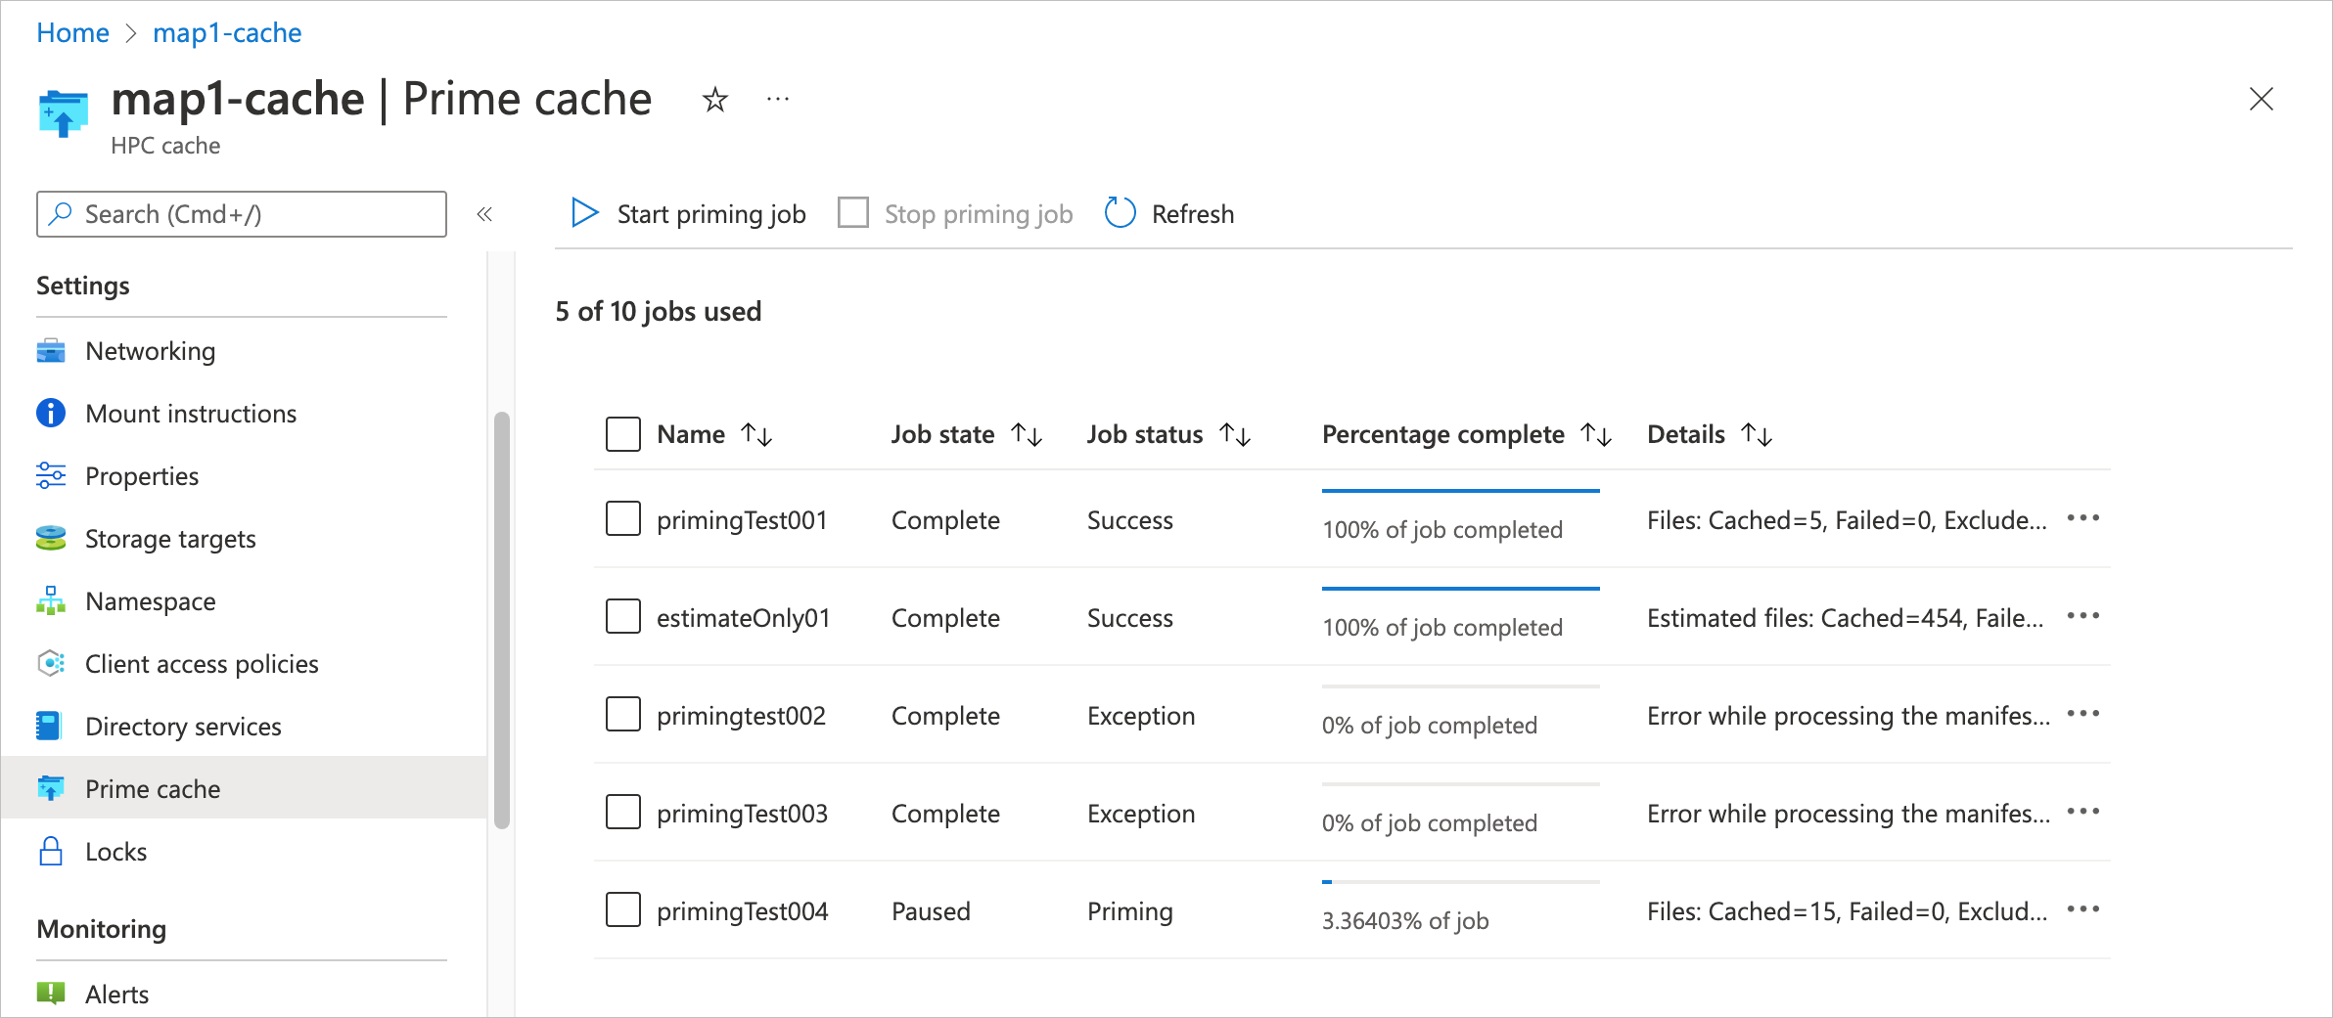Navigate to Home via breadcrumb link

coord(72,32)
